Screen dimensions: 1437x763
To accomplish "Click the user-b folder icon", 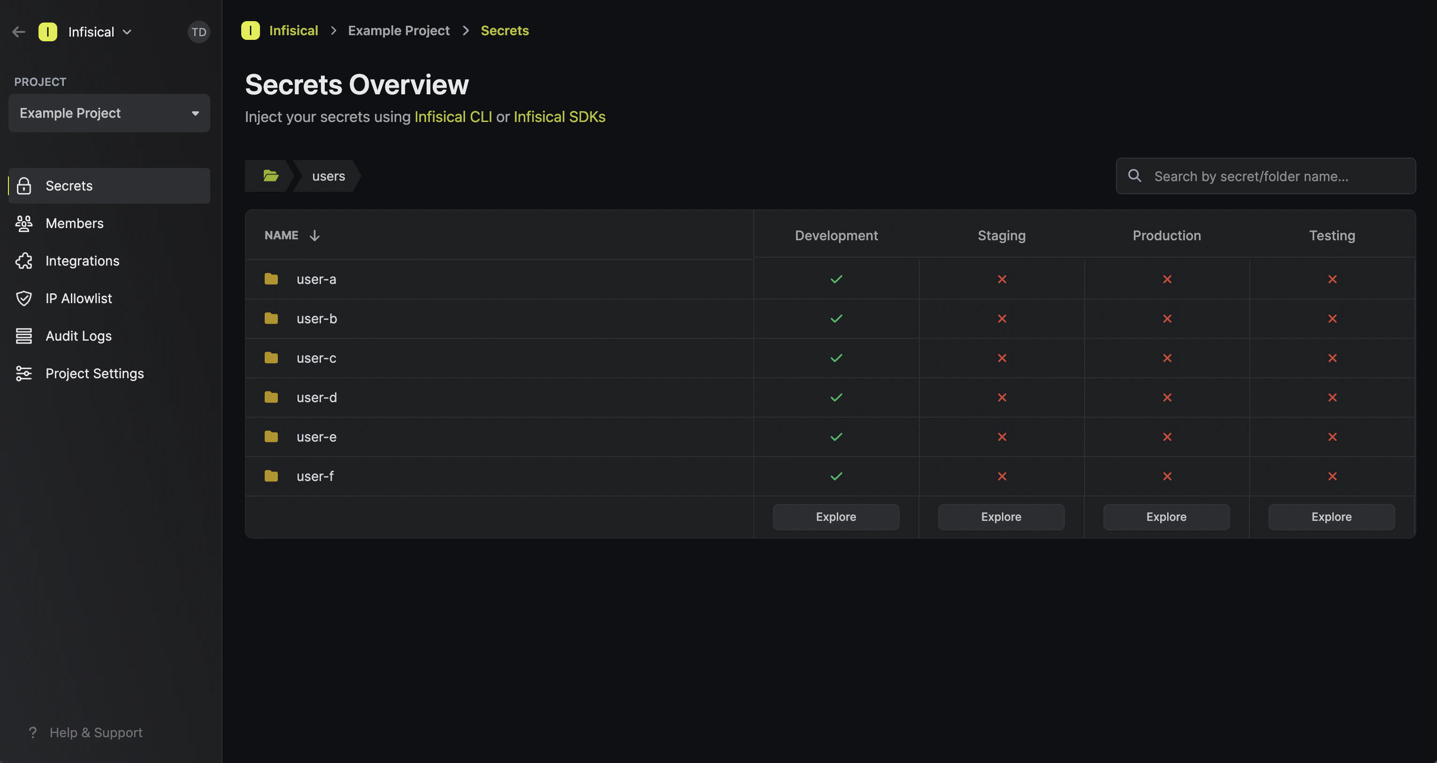I will pos(271,318).
